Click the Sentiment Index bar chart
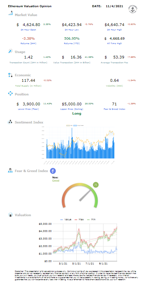This screenshot has height=287, width=150. pyautogui.click(x=78, y=145)
